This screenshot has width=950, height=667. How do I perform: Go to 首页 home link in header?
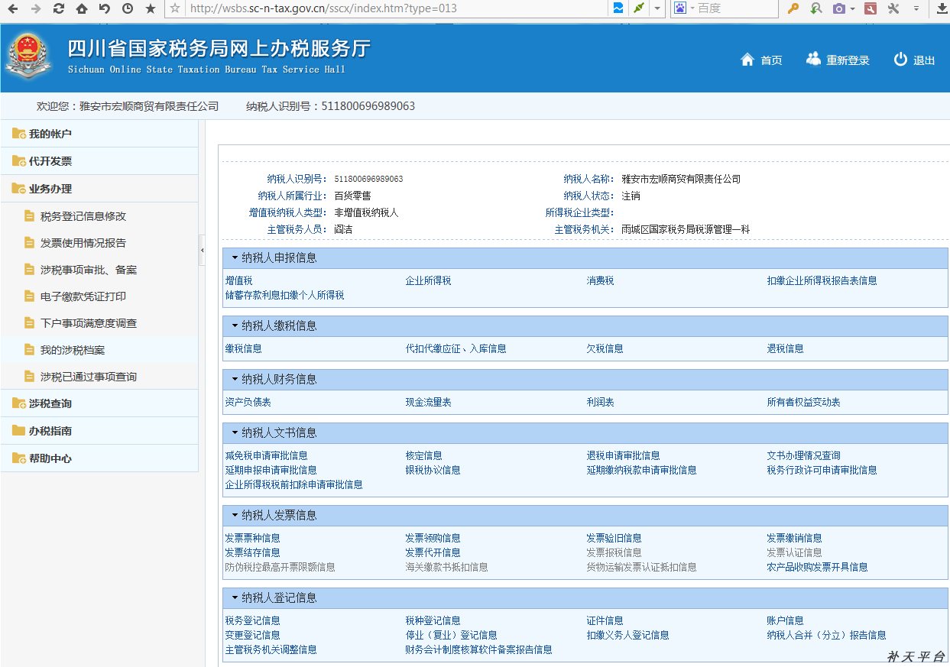(761, 60)
